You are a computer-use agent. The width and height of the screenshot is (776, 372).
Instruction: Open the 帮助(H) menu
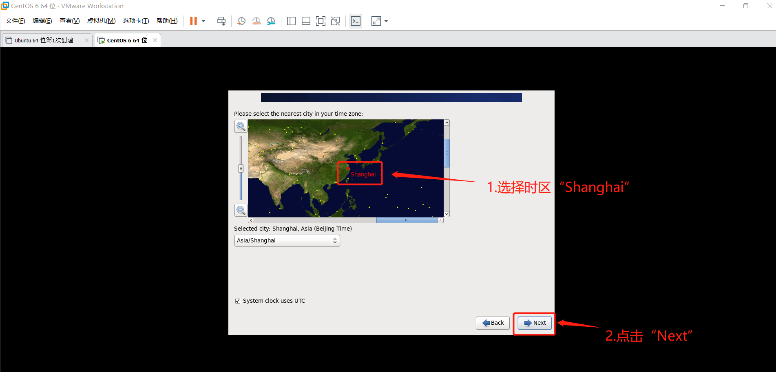coord(167,21)
